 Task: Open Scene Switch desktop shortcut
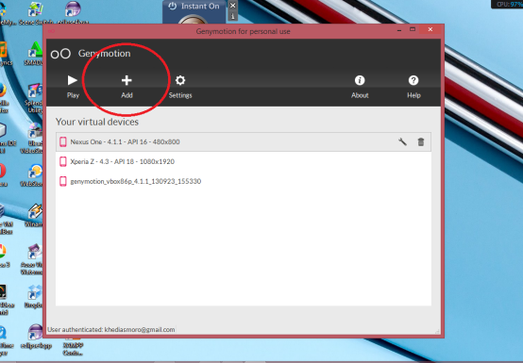click(x=35, y=13)
